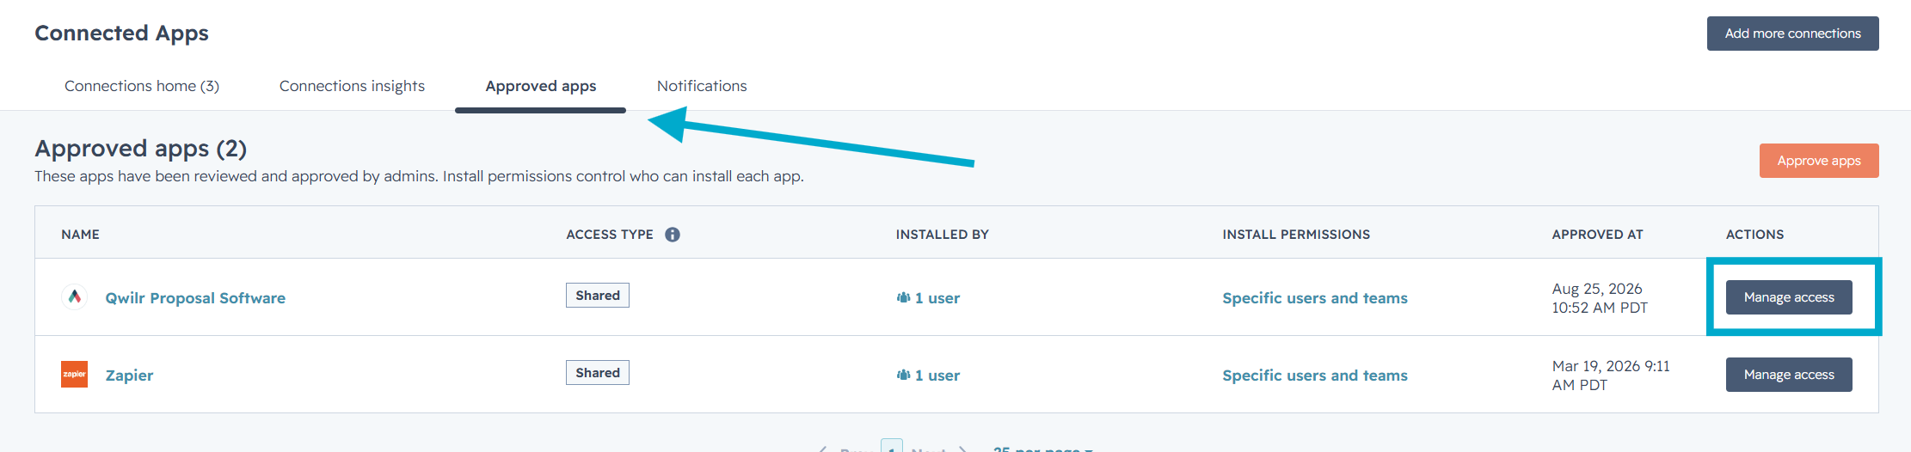View the 1 user link for Zapier
This screenshot has height=452, width=1911.
coord(937,376)
